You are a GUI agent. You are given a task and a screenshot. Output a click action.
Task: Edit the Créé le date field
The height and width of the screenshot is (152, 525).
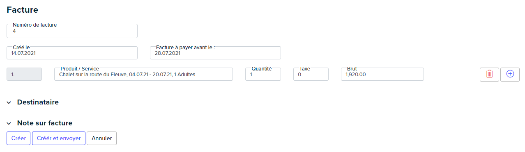tap(72, 53)
